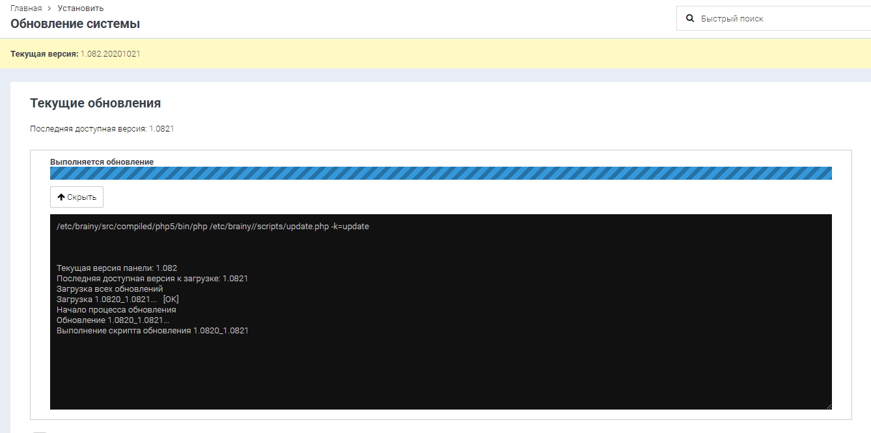This screenshot has width=871, height=433.
Task: Click the magnifier icon in quick search
Action: [690, 19]
